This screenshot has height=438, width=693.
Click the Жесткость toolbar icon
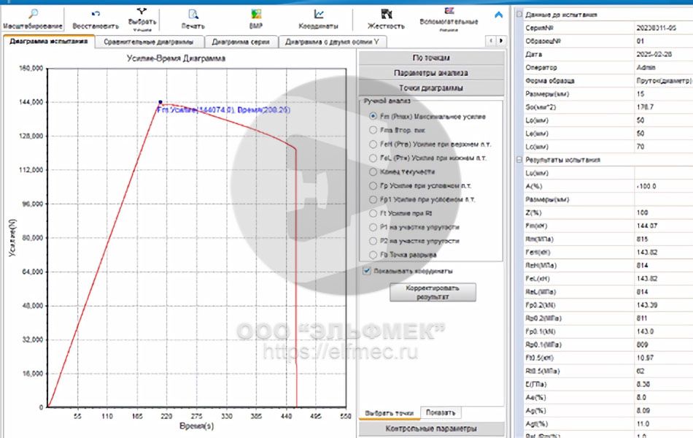tap(387, 14)
